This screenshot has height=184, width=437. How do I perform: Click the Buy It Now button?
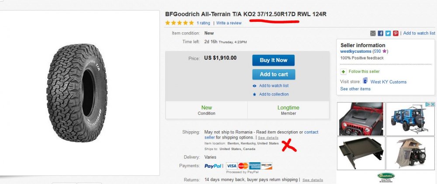274,60
